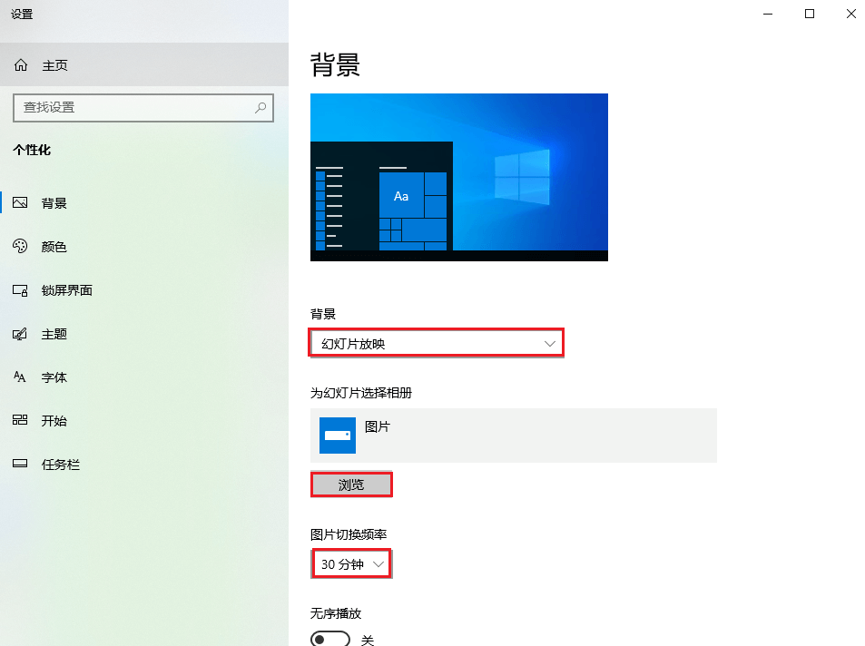
Task: Click the desktop wallpaper preview image
Action: pos(458,176)
